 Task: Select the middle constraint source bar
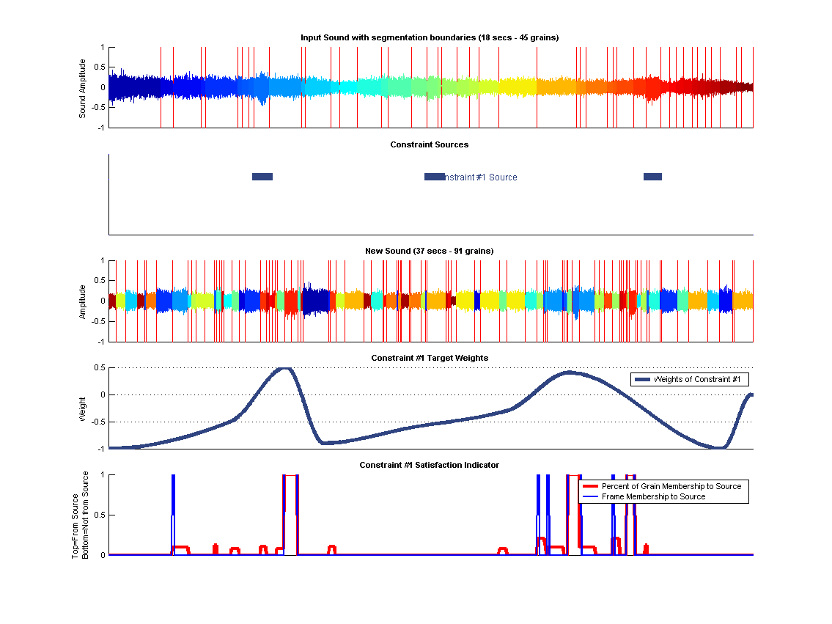point(434,177)
